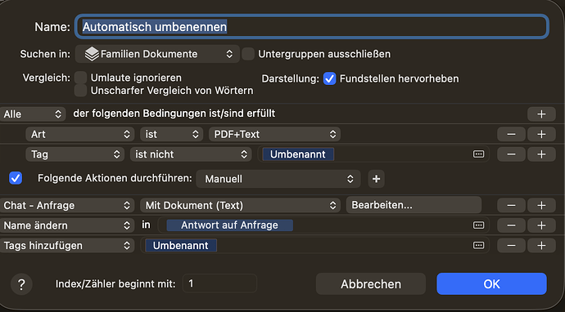Open the 'ist nicht' operator dropdown

pyautogui.click(x=191, y=154)
